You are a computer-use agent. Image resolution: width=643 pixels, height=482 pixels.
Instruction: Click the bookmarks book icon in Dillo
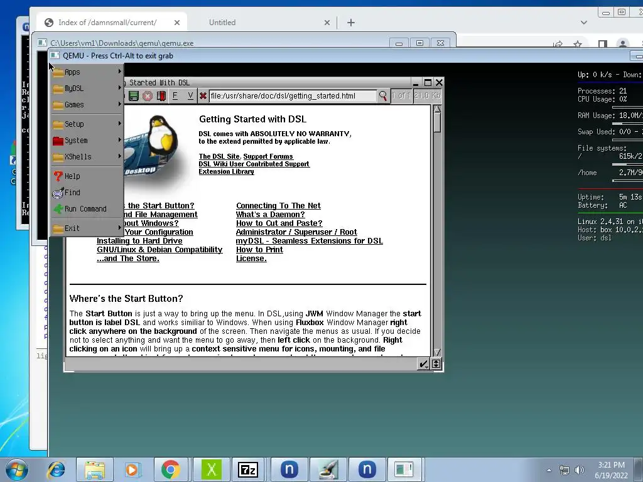click(x=161, y=96)
